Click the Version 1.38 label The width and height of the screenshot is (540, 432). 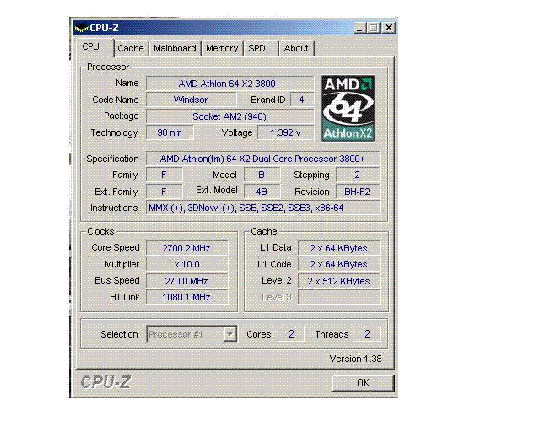[356, 359]
